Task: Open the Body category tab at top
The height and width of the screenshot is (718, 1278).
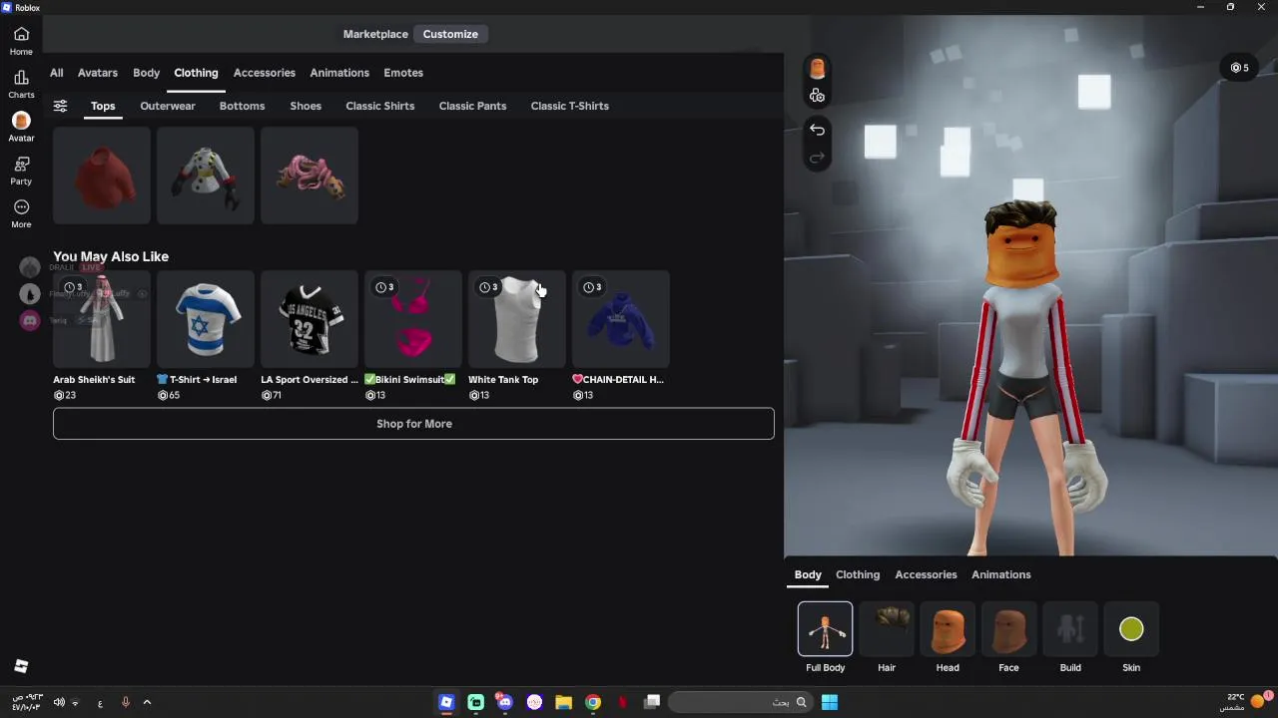Action: tap(146, 73)
